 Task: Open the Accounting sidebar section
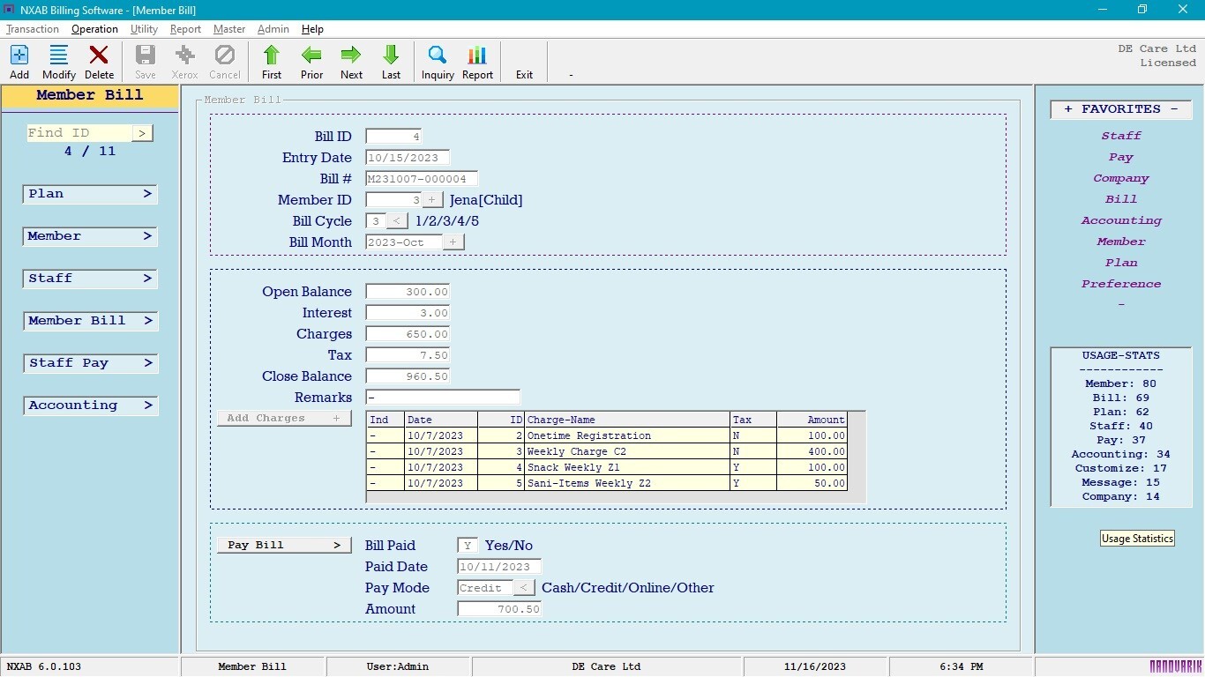[90, 405]
